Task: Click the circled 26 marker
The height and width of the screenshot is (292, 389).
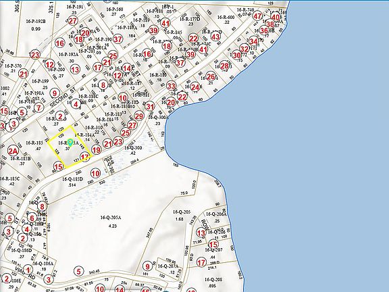Action: tap(211, 77)
